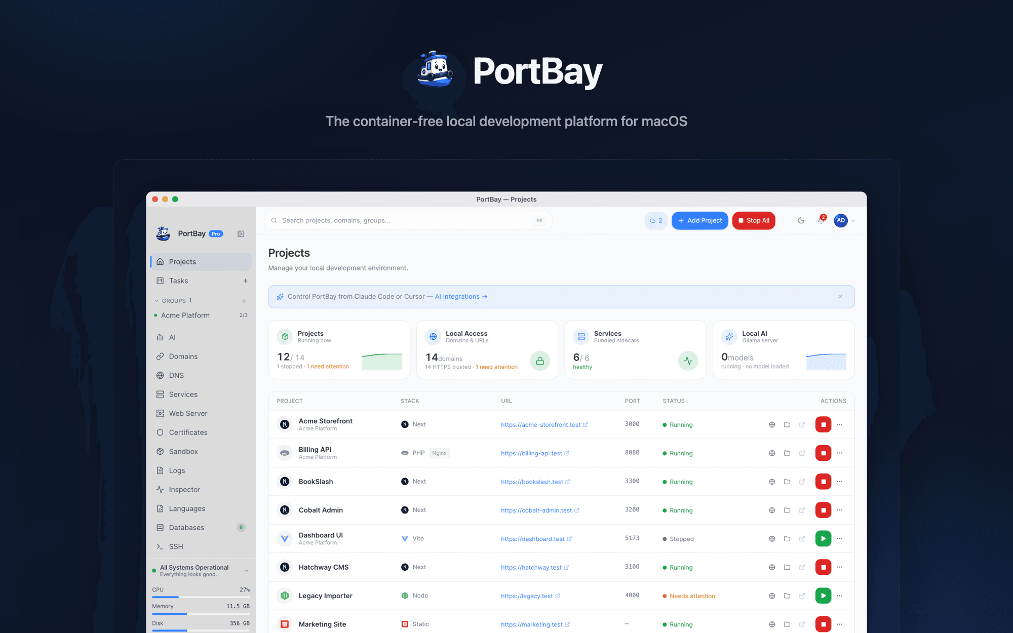Click the Cobalt Admin project icon
Screen dimensions: 1013x633
click(285, 510)
